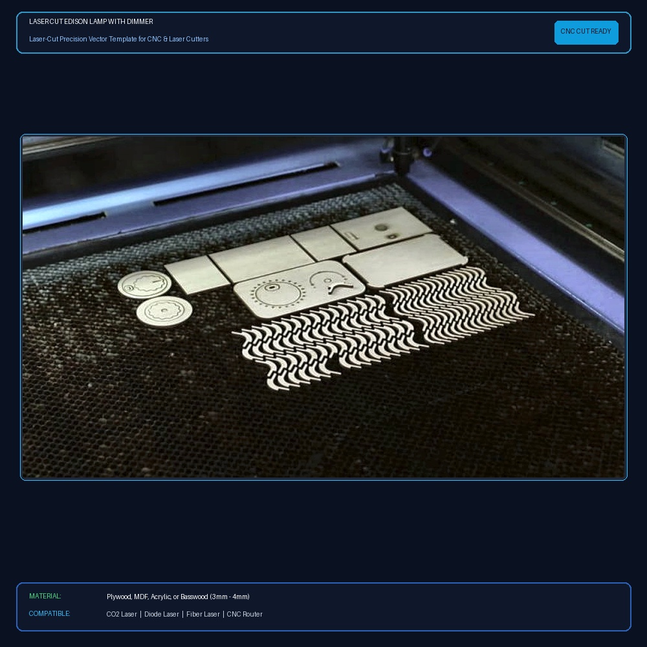Click the subtitle "Laser-Cut Precision Vector Template for CNC & Laser Cutters"
647x647 pixels.
click(x=119, y=39)
